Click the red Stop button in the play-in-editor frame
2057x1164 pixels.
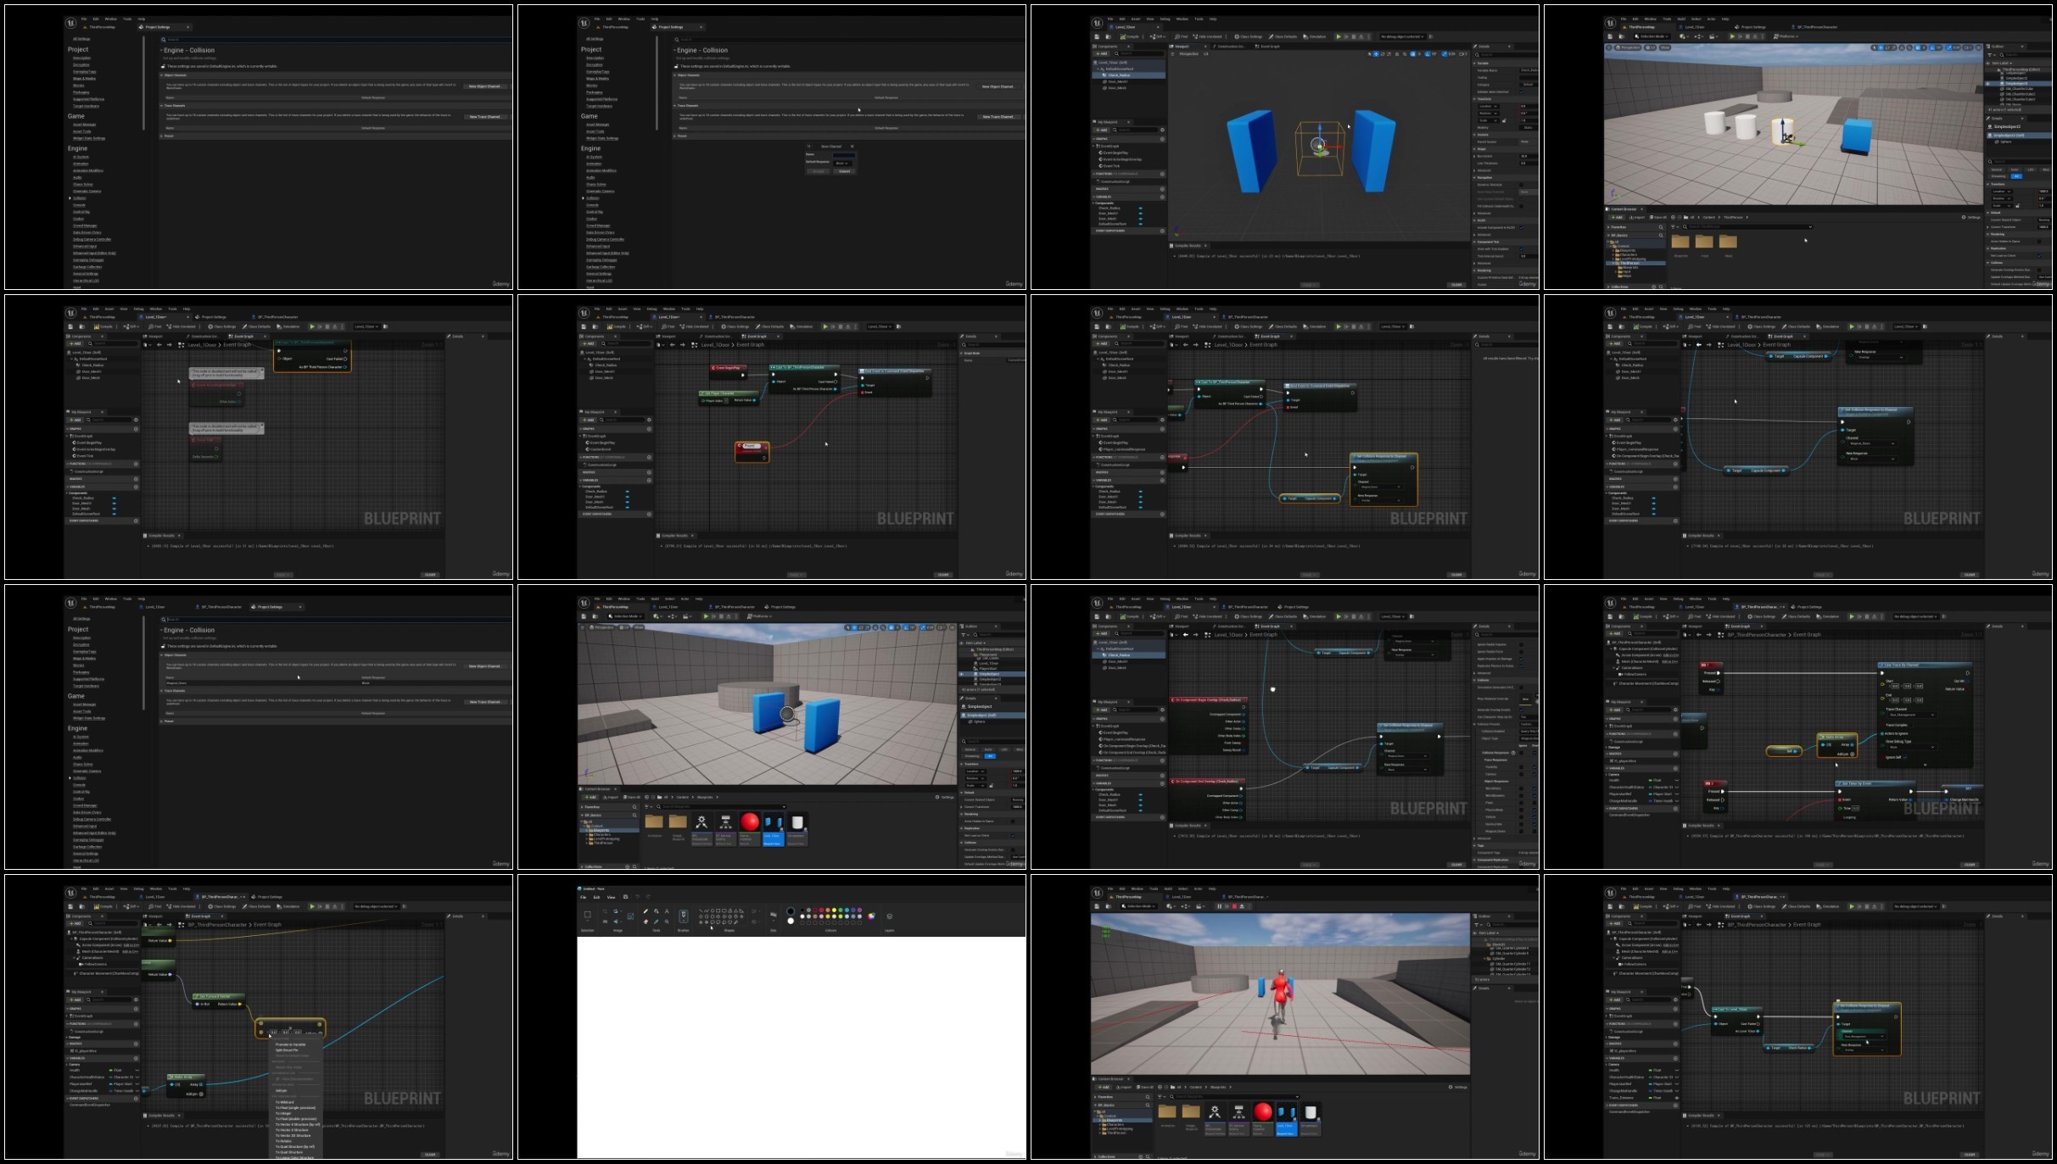1234,906
